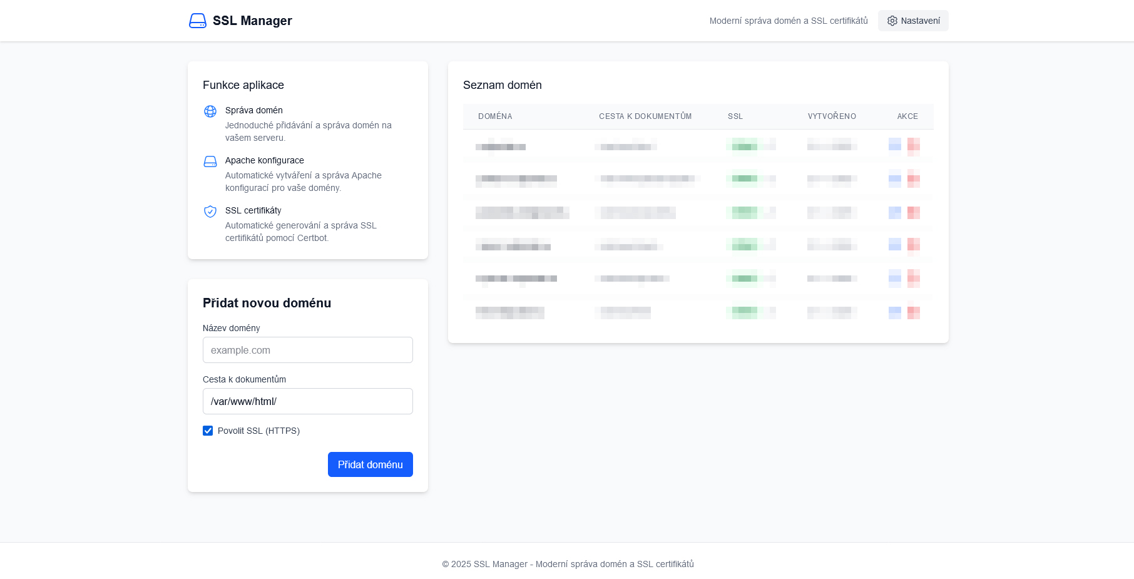
Task: Click the SSL certifikáty feature title
Action: 253,210
